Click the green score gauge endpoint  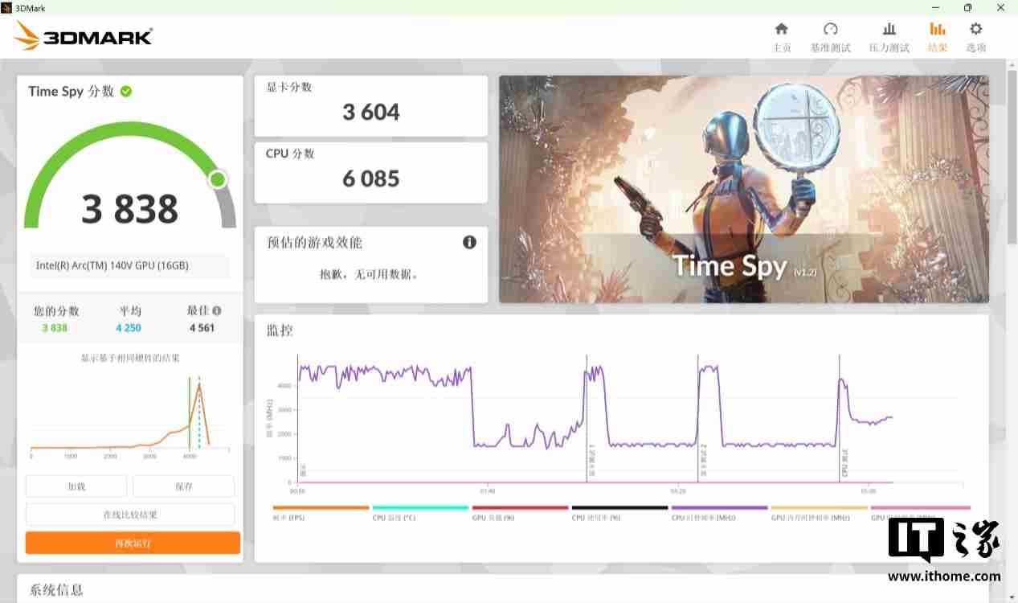click(x=216, y=179)
